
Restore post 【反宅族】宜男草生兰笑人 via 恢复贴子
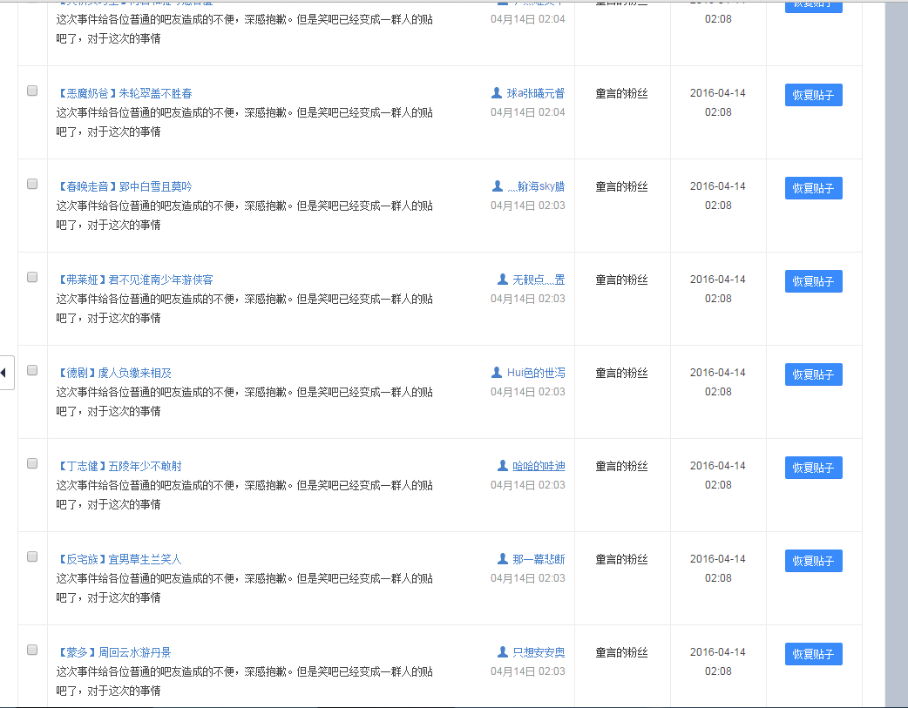pos(814,561)
